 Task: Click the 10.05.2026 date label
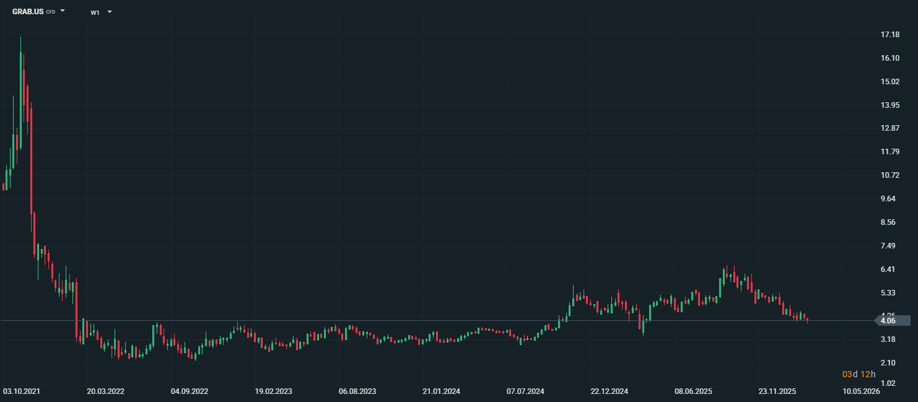click(862, 392)
